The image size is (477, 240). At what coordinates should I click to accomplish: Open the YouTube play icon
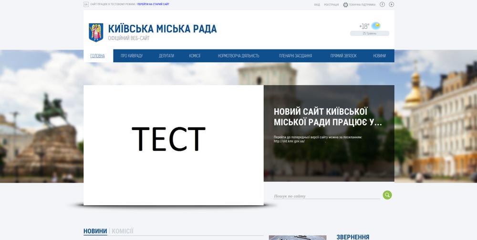[391, 4]
